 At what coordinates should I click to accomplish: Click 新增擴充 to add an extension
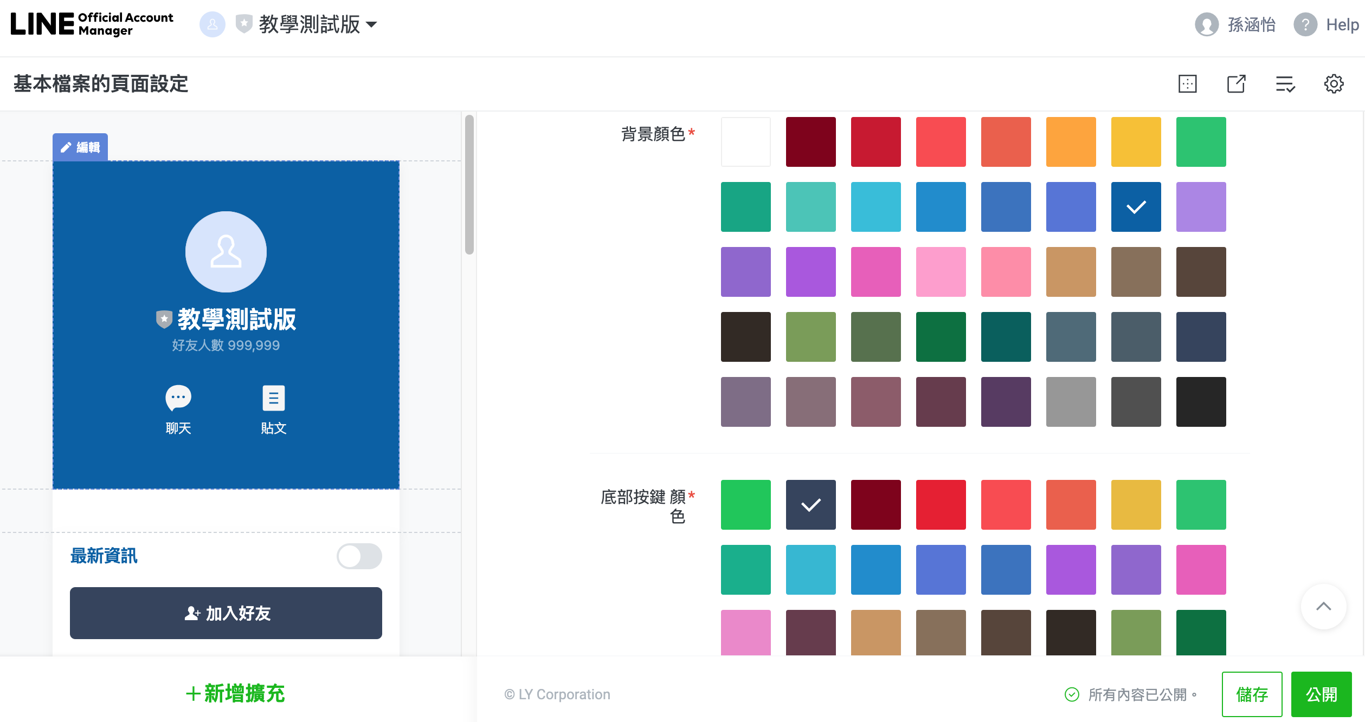click(x=235, y=693)
